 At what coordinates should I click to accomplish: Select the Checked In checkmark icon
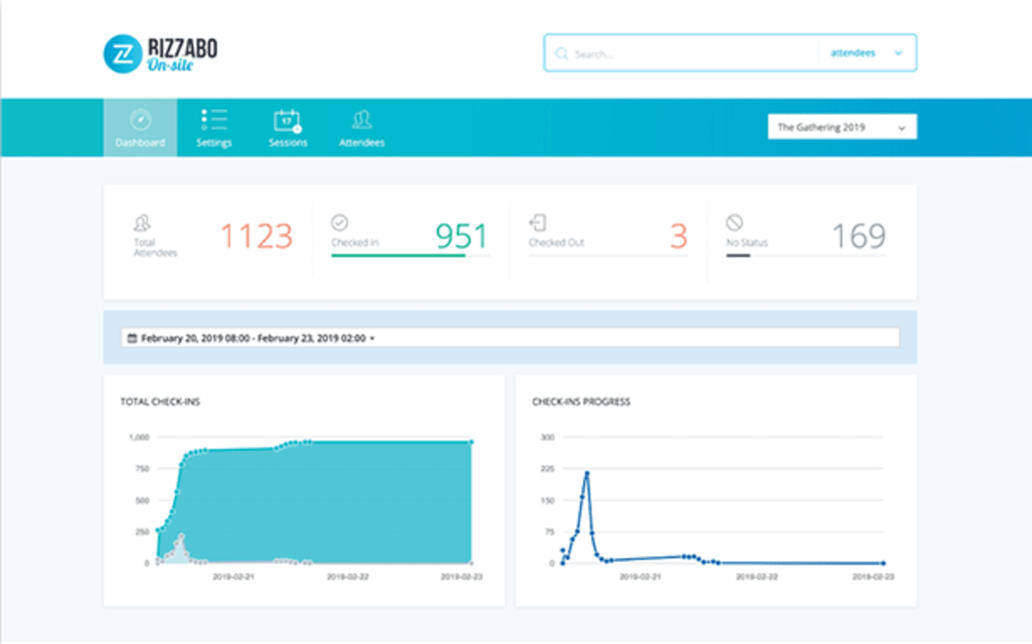click(x=339, y=220)
